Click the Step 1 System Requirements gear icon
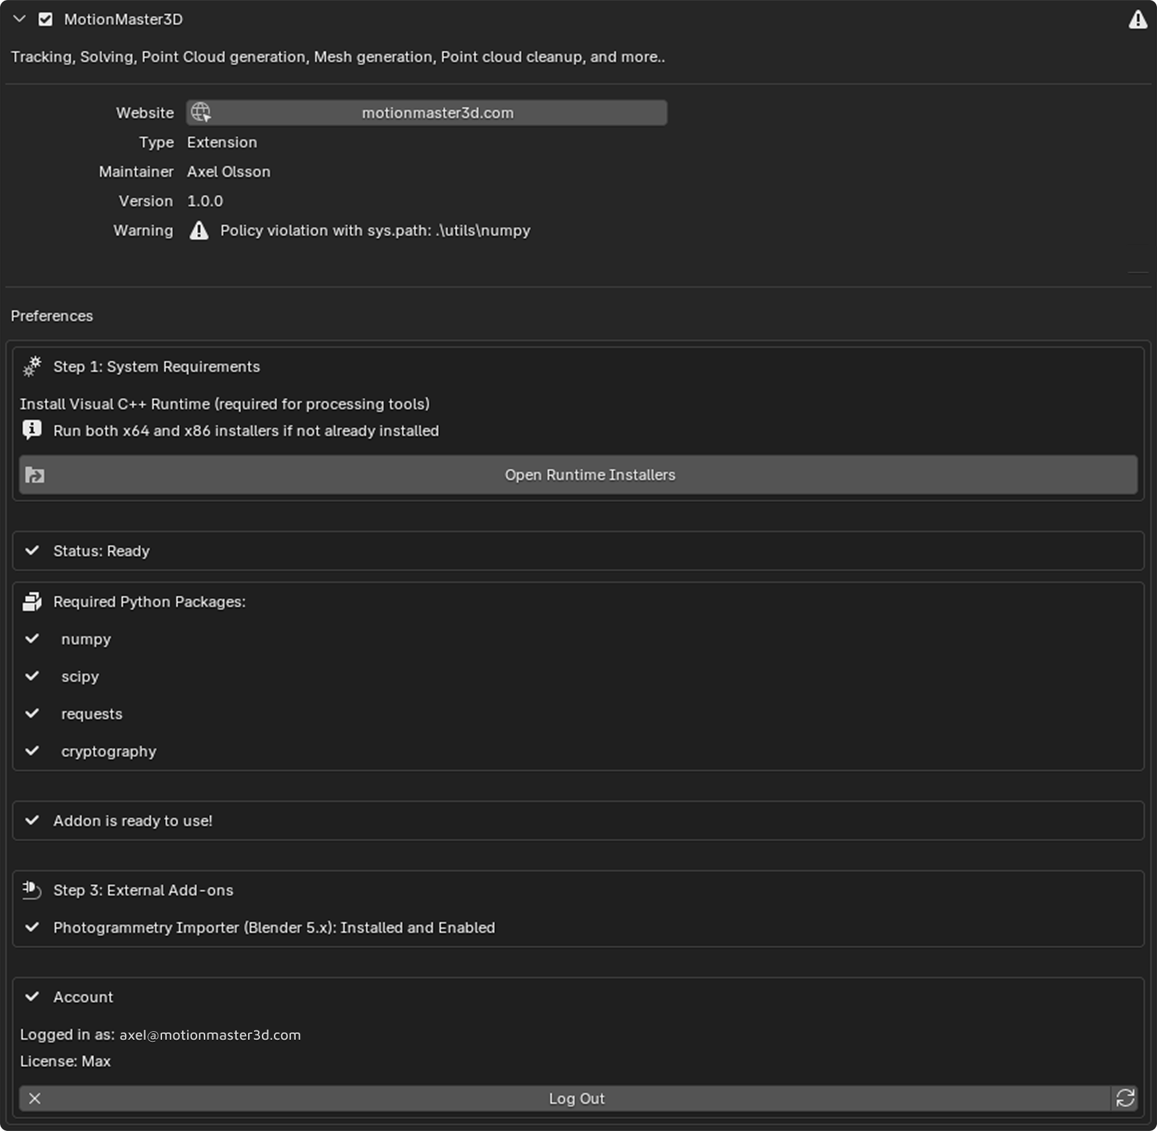 pyautogui.click(x=32, y=366)
